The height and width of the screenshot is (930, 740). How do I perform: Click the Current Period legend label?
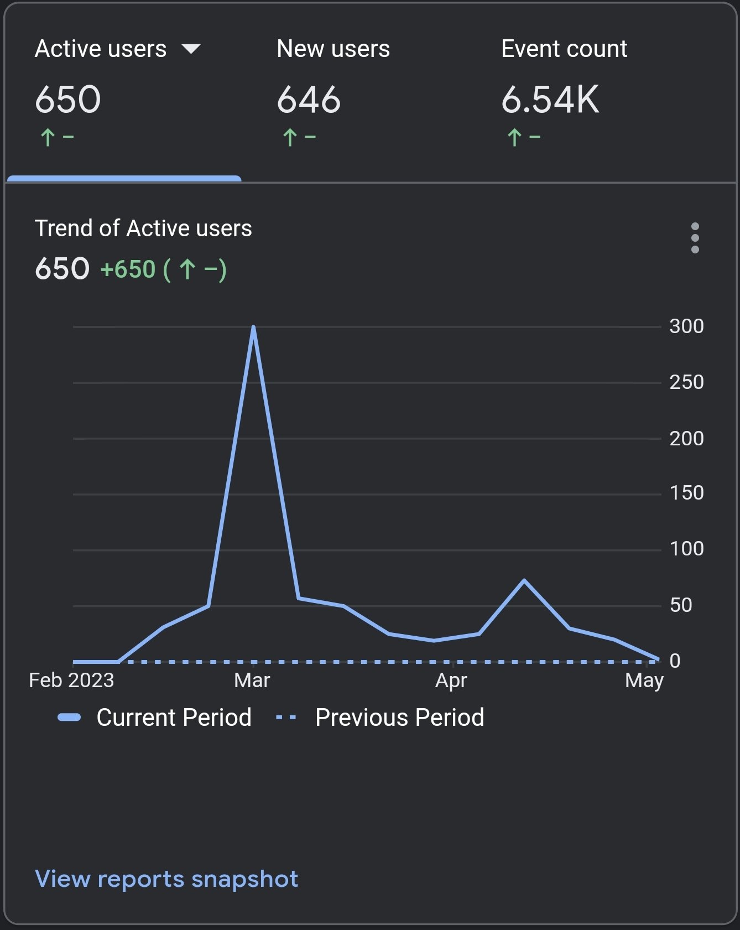pos(174,718)
